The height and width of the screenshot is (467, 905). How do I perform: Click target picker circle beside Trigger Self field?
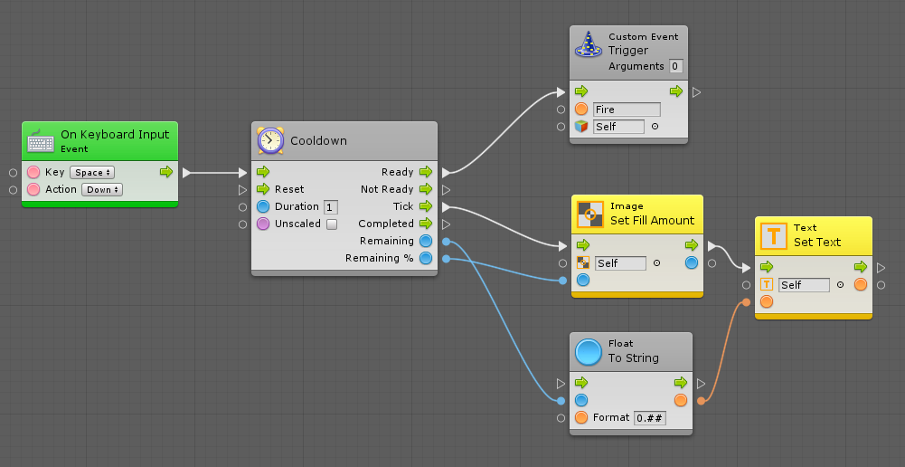655,127
